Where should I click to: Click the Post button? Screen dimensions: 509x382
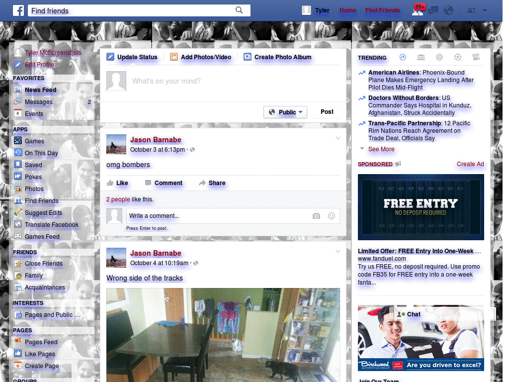(x=327, y=112)
